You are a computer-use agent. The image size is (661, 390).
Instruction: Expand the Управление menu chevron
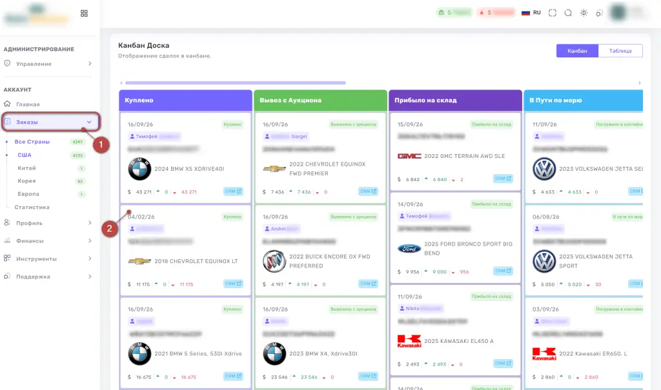point(90,64)
